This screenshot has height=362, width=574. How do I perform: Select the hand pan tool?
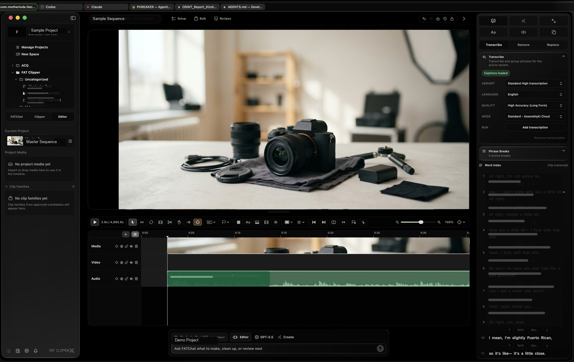pos(179,222)
